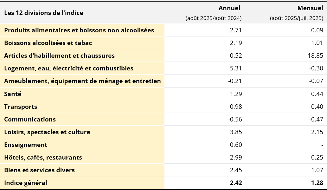Image resolution: width=327 pixels, height=190 pixels.
Task: Select 'Les 12 divisions de l'indice' header
Action: click(x=44, y=13)
